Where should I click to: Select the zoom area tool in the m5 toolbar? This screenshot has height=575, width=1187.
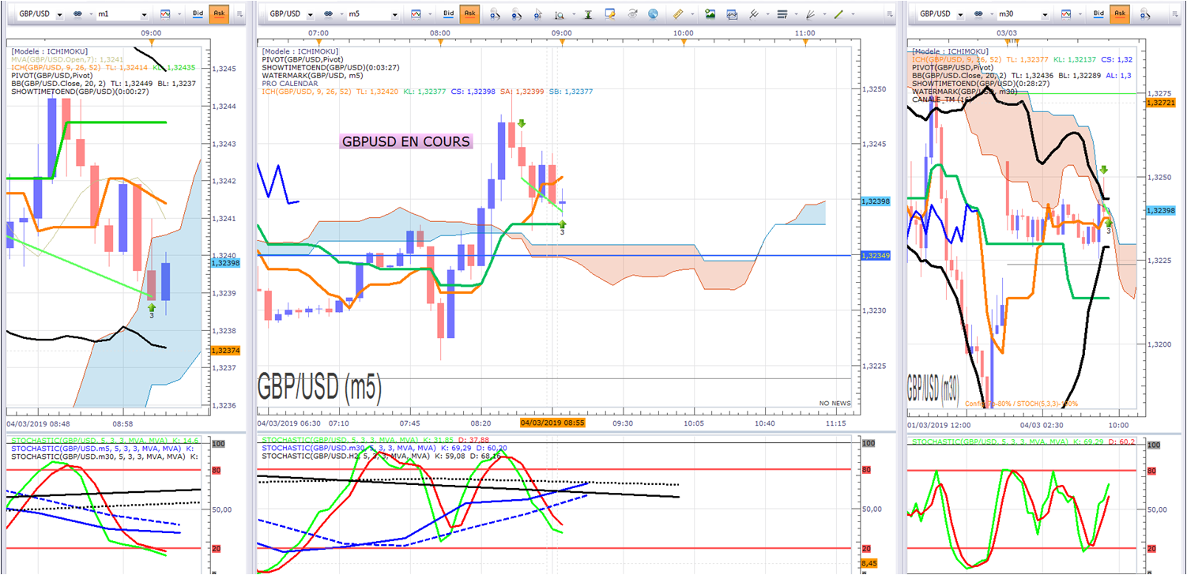point(560,13)
